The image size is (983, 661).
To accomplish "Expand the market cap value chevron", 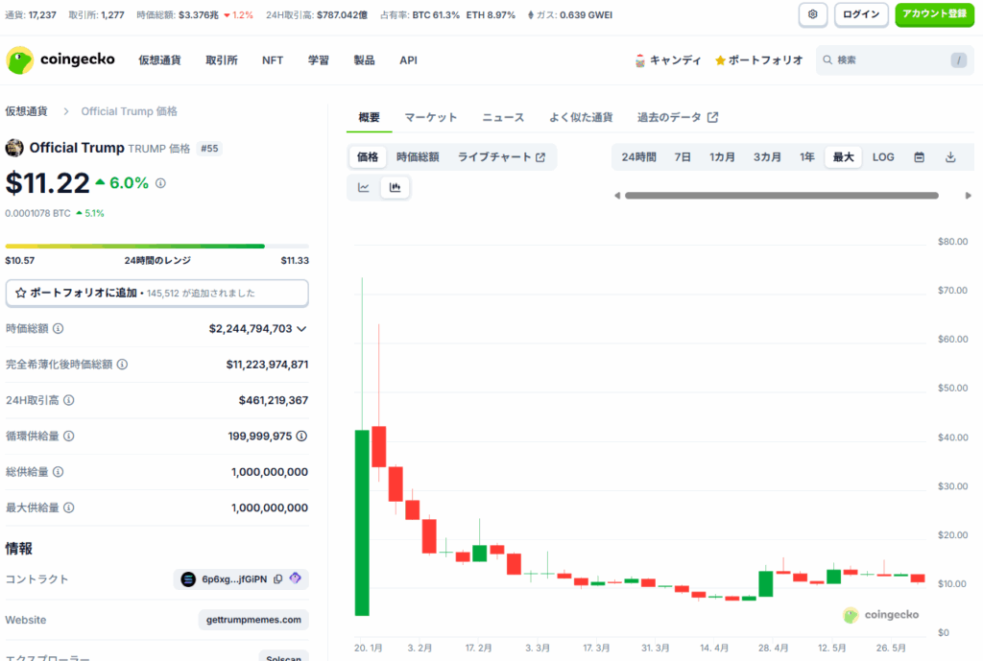I will [x=301, y=329].
